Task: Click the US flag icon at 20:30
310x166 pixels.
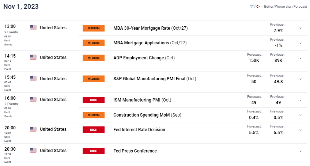Action: point(33,150)
